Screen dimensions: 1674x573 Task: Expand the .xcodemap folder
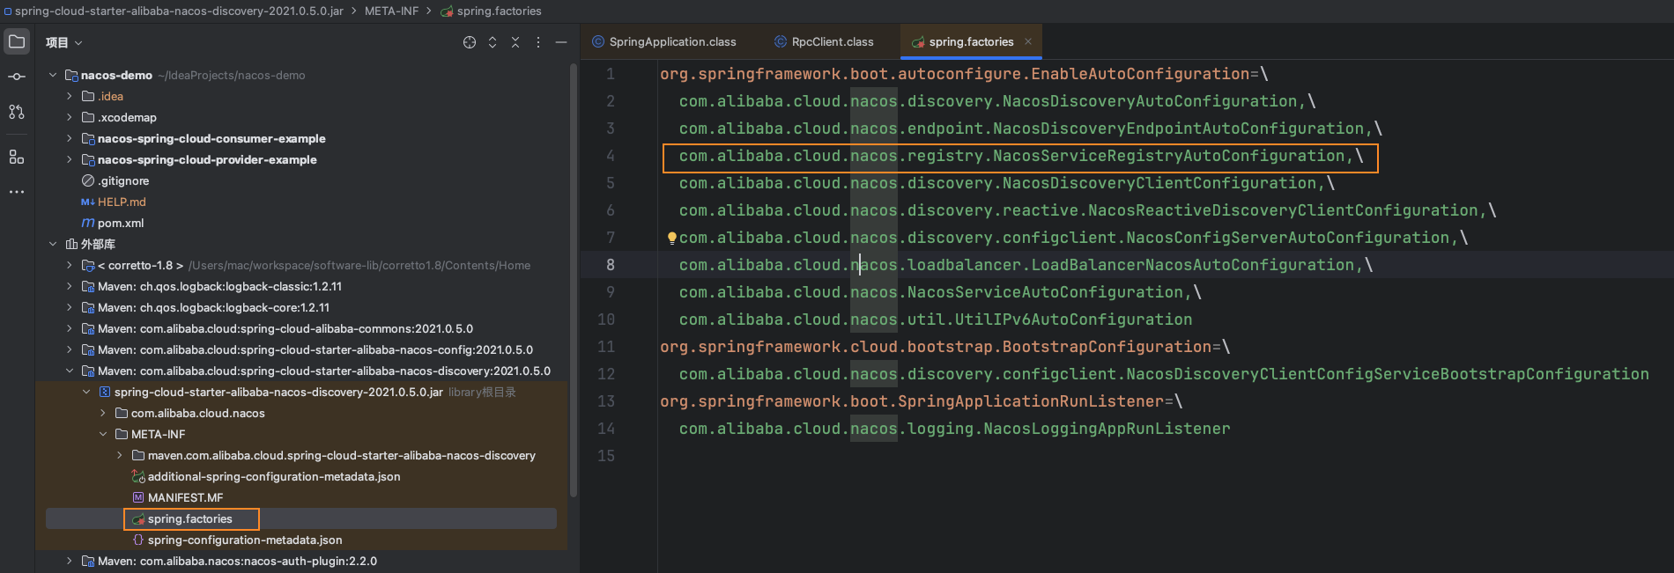pos(70,117)
